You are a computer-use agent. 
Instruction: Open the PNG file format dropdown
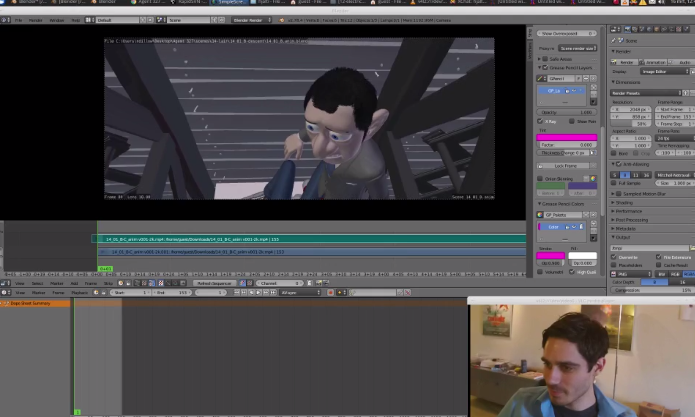(631, 274)
